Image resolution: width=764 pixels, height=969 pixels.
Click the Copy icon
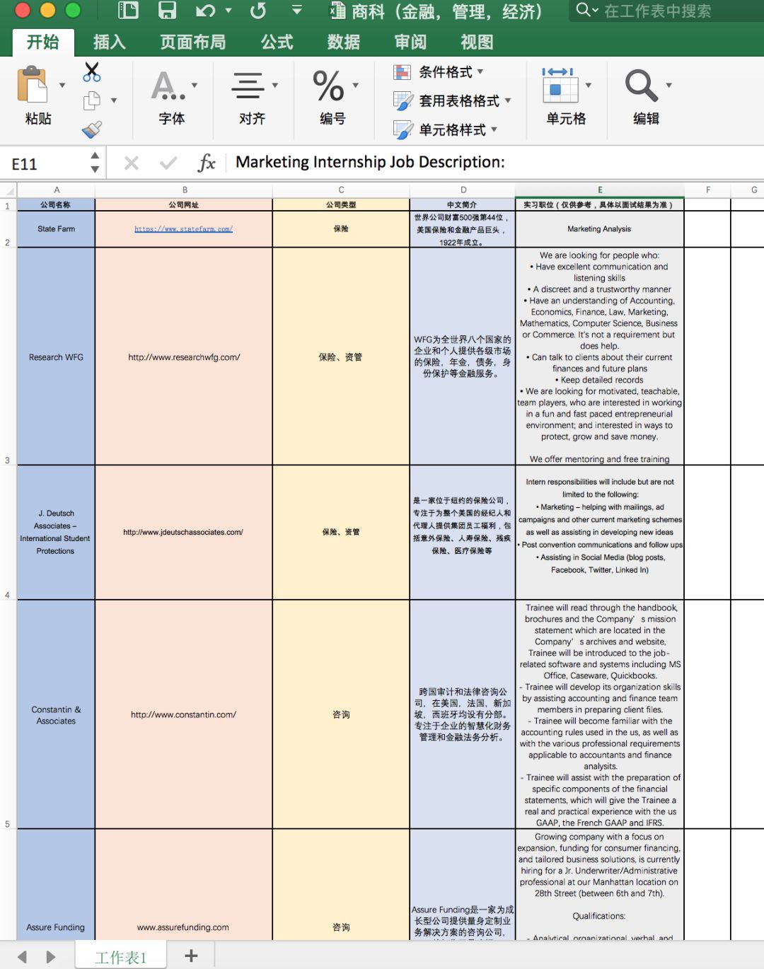[92, 100]
